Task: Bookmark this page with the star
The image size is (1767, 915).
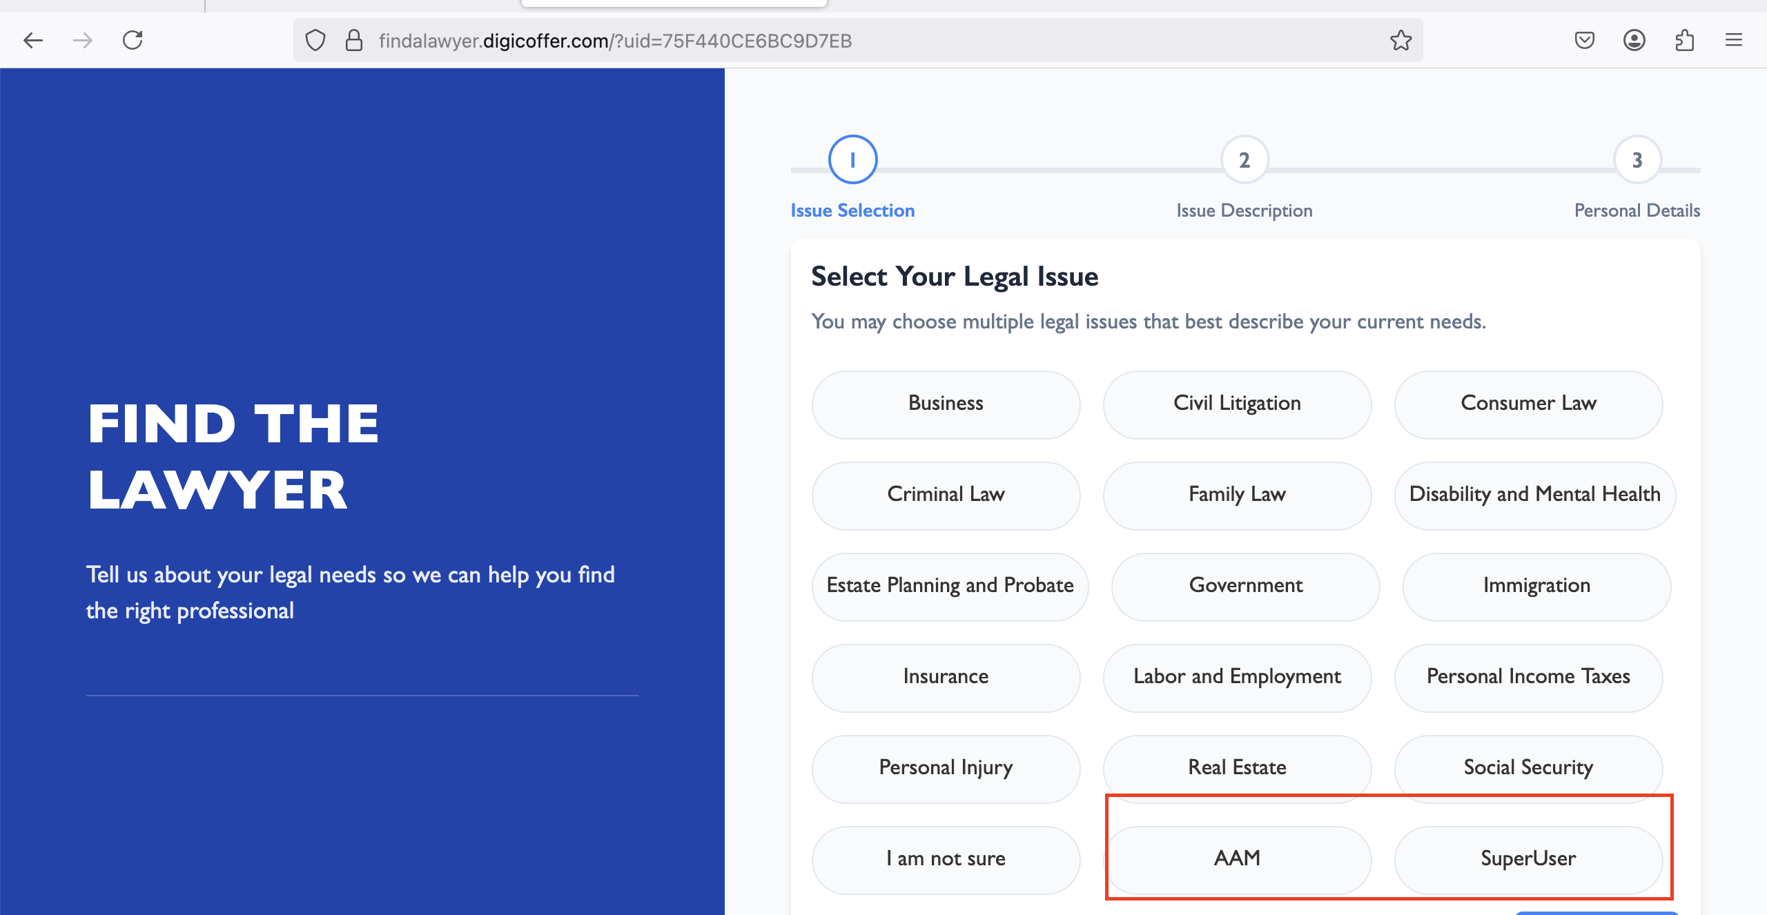Action: point(1400,41)
